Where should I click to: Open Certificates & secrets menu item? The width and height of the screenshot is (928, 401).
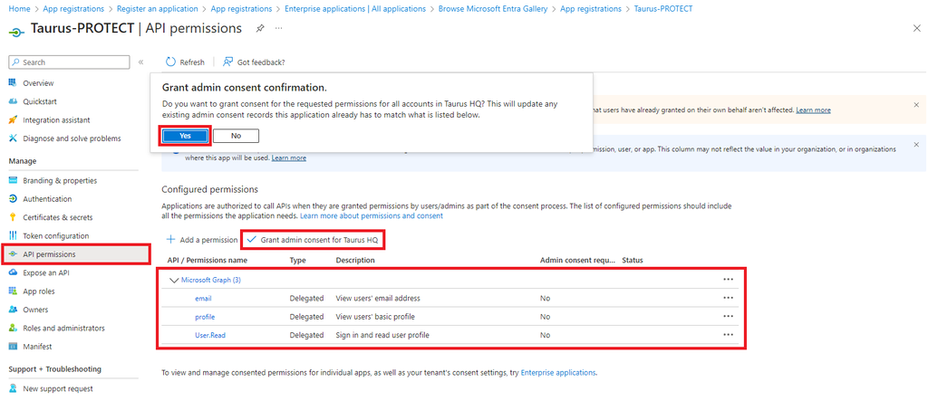(x=57, y=217)
